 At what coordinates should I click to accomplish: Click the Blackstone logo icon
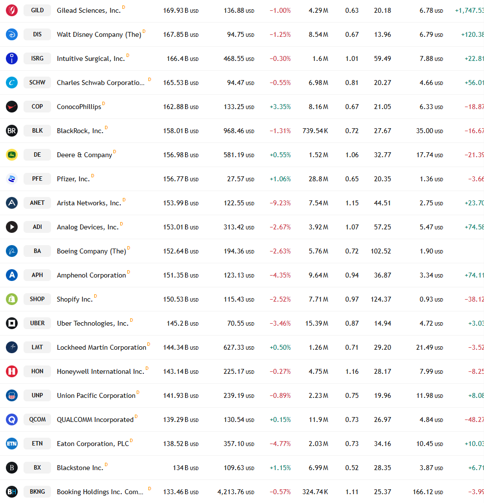pos(12,468)
